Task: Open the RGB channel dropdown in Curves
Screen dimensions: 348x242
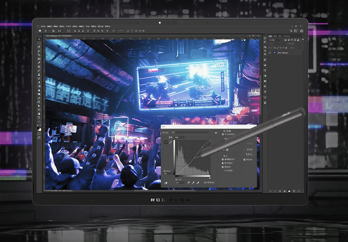Action: 181,137
